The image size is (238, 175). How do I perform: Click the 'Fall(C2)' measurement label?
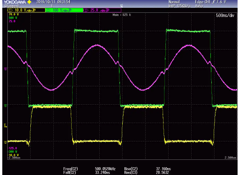point(69,173)
